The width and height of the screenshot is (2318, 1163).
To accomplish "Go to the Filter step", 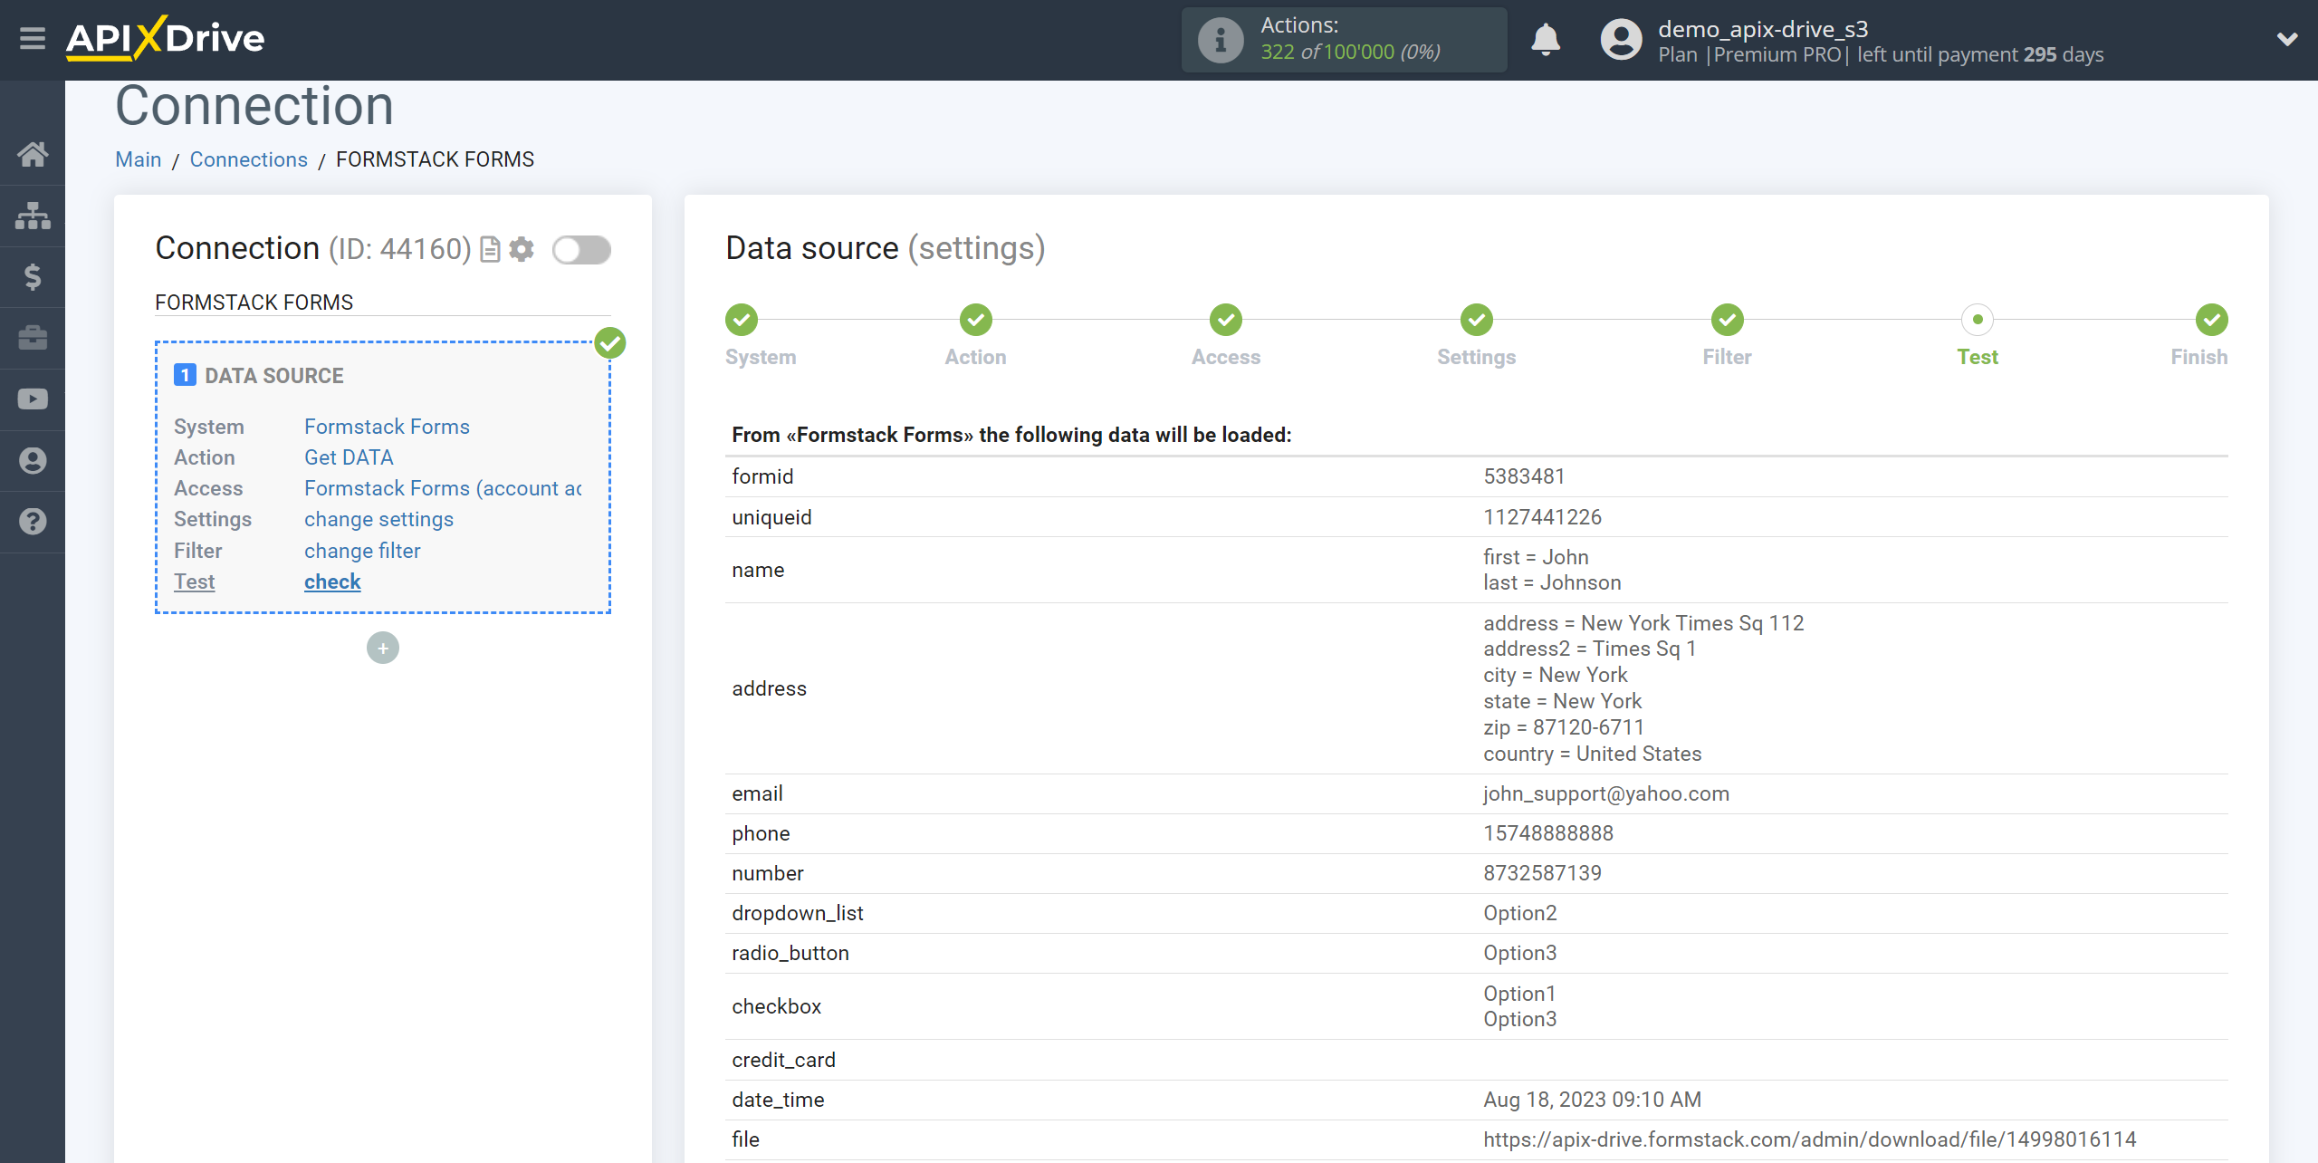I will tap(1727, 357).
